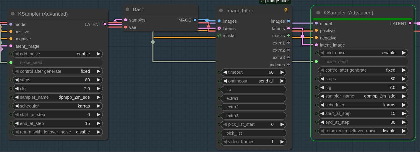Click the steps value 80 on right KSampler

pyautogui.click(x=393, y=79)
